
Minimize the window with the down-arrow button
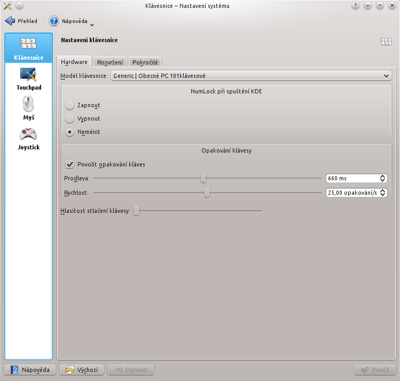[x=367, y=6]
